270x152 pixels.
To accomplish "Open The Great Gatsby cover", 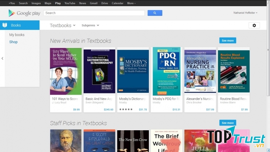I will coord(99,141).
